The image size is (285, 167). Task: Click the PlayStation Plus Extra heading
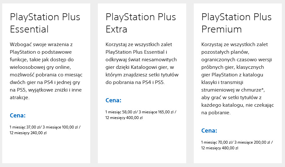pyautogui.click(x=140, y=23)
